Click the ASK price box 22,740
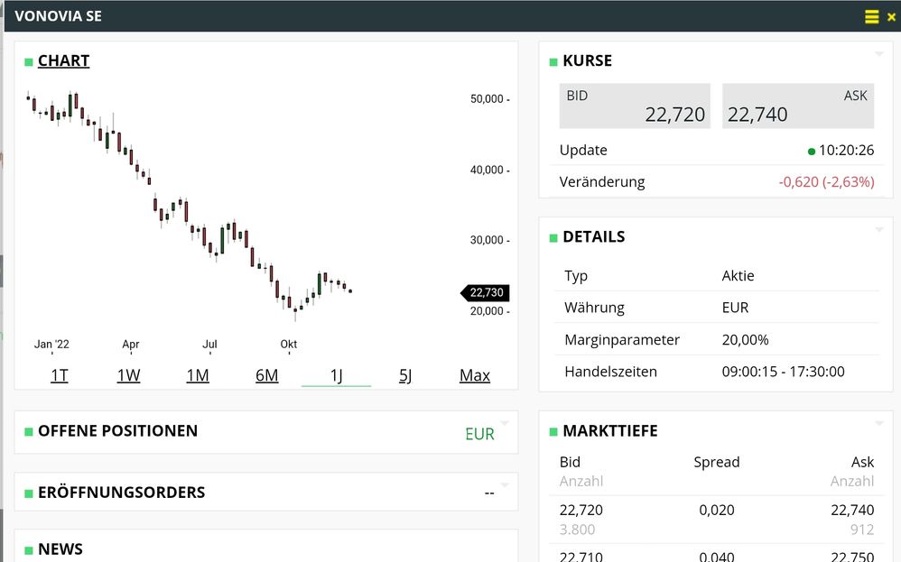901x562 pixels. click(798, 106)
